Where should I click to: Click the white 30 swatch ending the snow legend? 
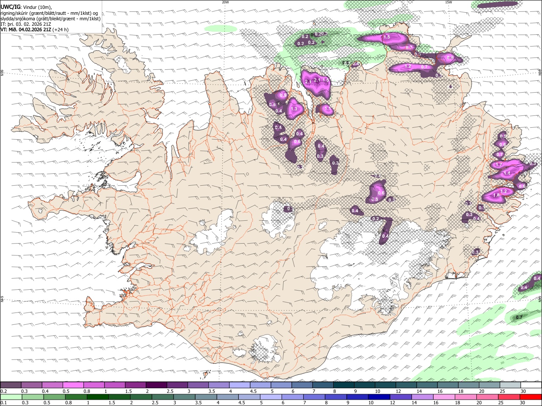click(531, 385)
